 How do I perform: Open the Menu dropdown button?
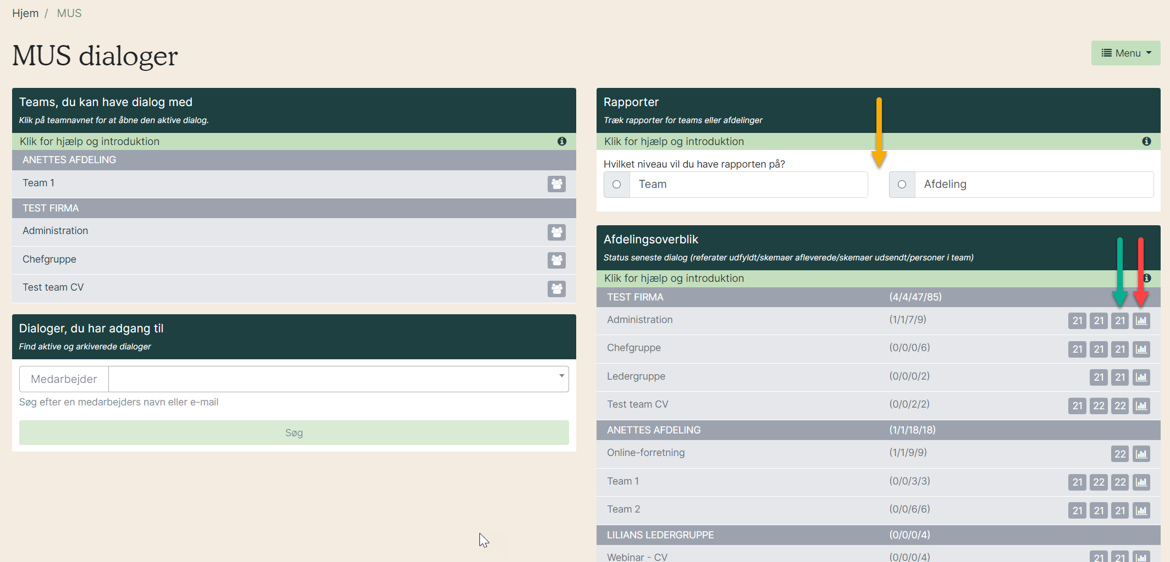pyautogui.click(x=1125, y=53)
